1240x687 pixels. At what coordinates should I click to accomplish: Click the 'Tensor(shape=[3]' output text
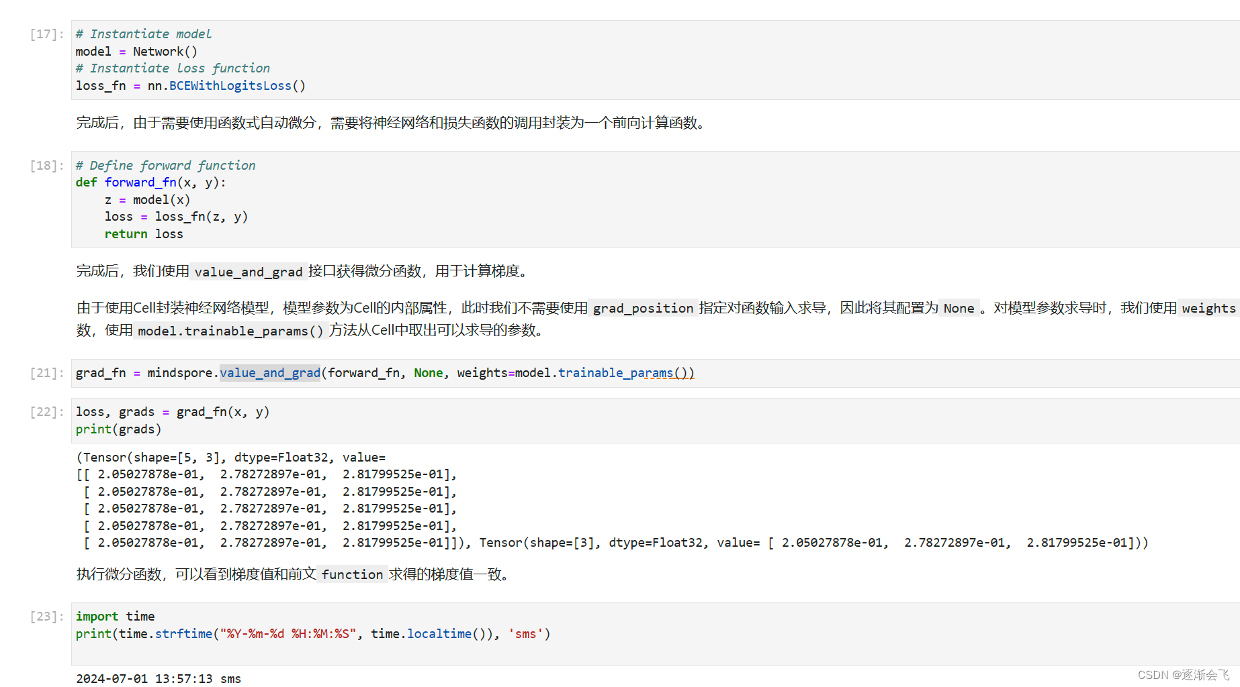click(537, 543)
